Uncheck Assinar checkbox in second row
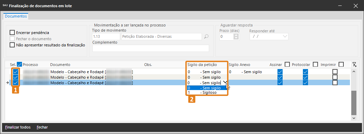The image size is (364, 134). pyautogui.click(x=280, y=77)
